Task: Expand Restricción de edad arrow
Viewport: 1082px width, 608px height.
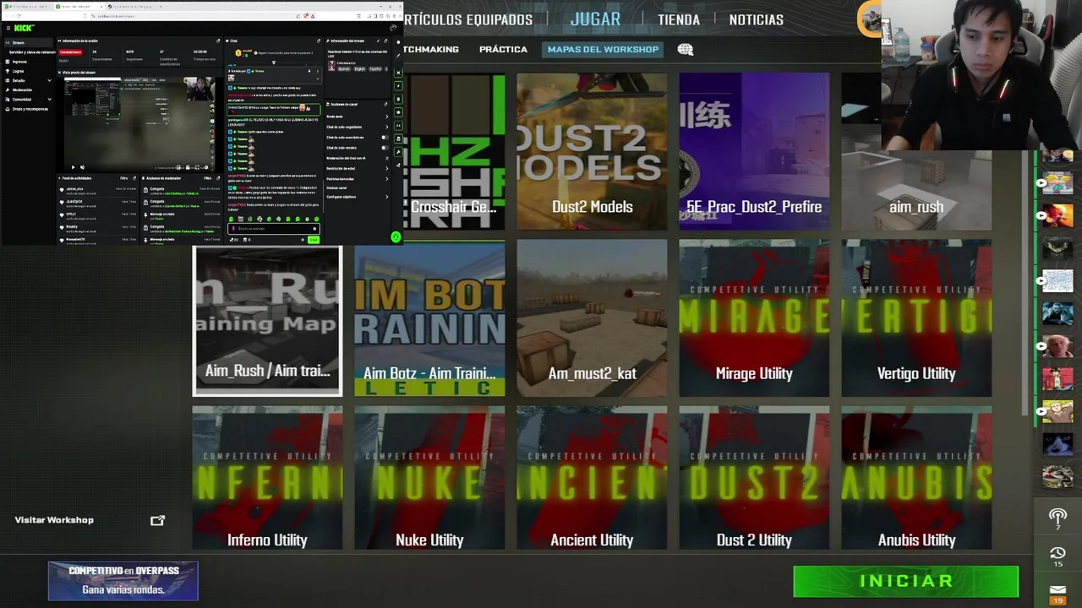Action: tap(387, 169)
